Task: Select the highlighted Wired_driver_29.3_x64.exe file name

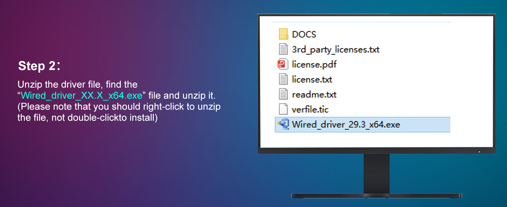Action: pyautogui.click(x=346, y=124)
